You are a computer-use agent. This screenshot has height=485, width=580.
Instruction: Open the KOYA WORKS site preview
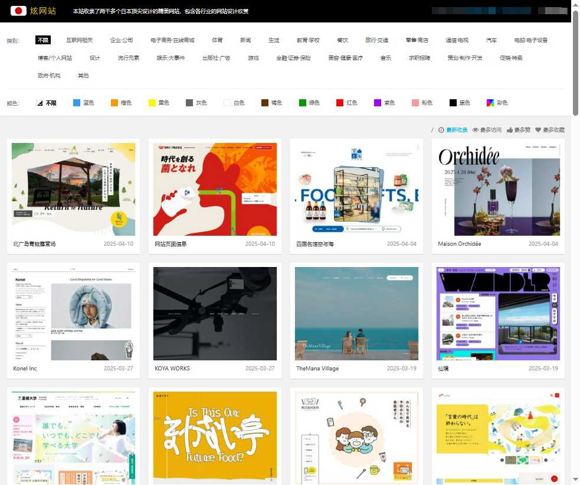pos(215,314)
